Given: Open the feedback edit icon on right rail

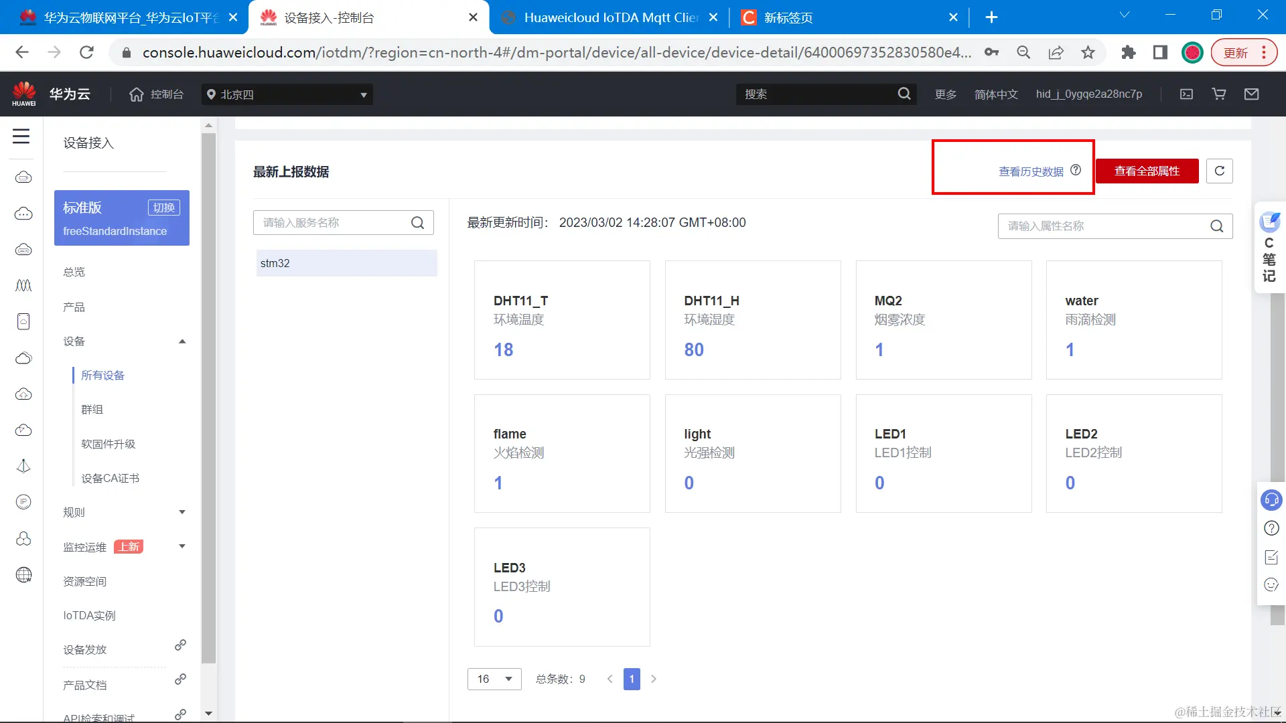Looking at the screenshot, I should point(1271,557).
